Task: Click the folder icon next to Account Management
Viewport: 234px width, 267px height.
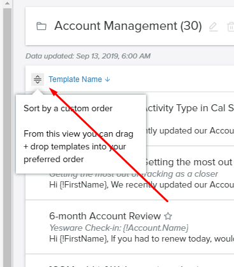Action: pos(41,26)
